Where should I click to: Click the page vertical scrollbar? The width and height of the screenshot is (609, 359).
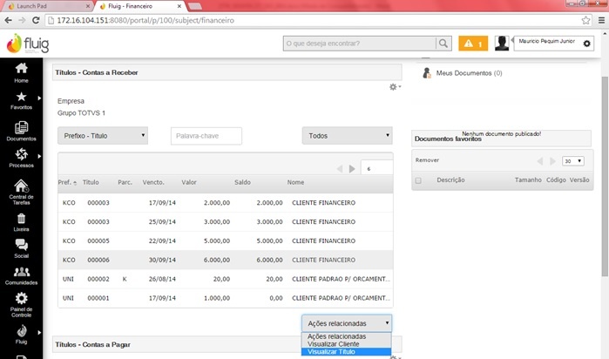point(605,177)
